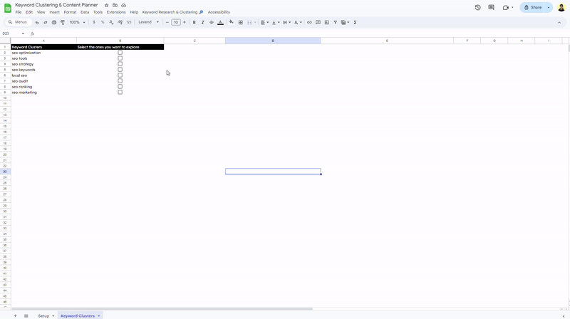Image resolution: width=570 pixels, height=319 pixels.
Task: Check the box for seo keywords
Action: [120, 69]
